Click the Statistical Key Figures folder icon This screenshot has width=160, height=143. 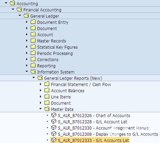33,47
